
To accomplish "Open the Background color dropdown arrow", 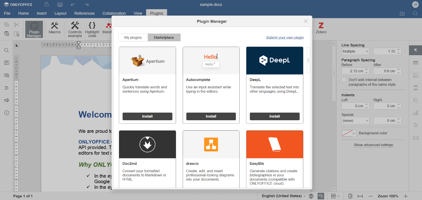I will click(354, 133).
